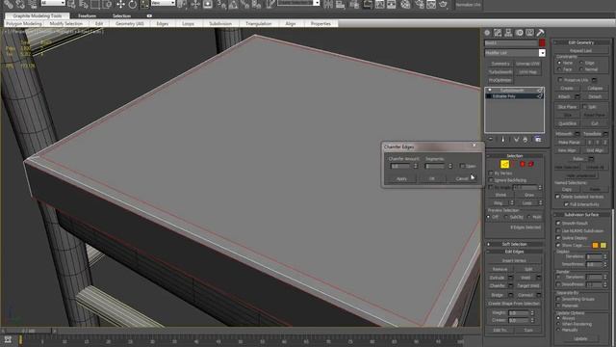Click the Select and Link chain icon

[9, 4]
